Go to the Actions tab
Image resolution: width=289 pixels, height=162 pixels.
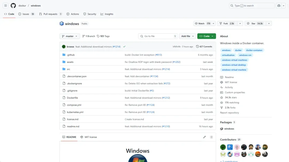(x=73, y=14)
